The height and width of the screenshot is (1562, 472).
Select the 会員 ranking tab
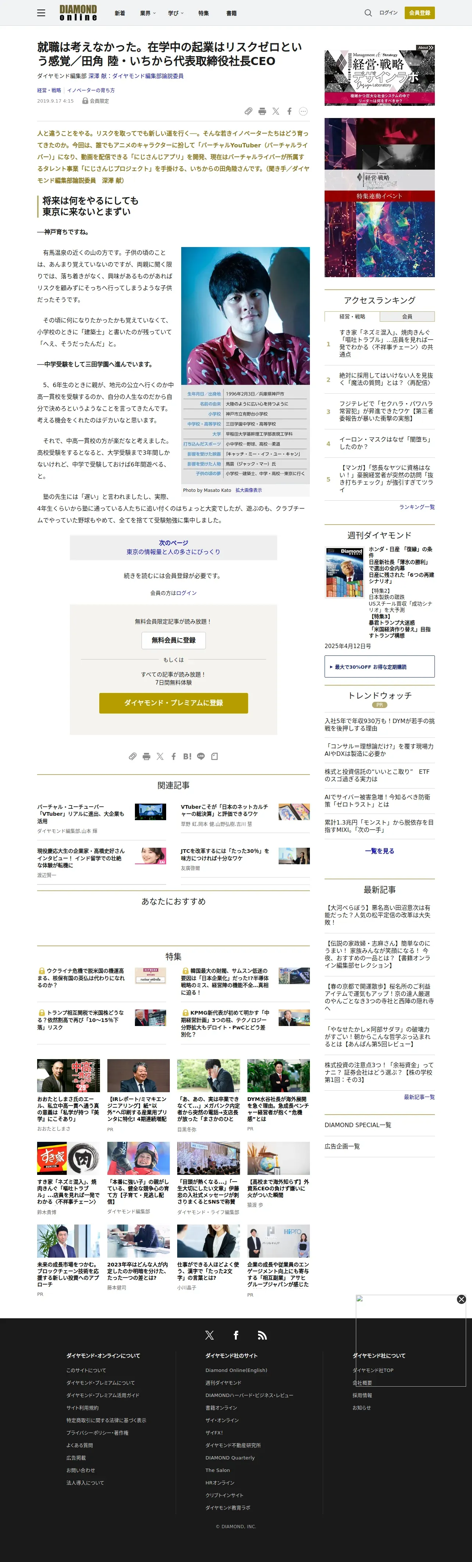pyautogui.click(x=407, y=317)
